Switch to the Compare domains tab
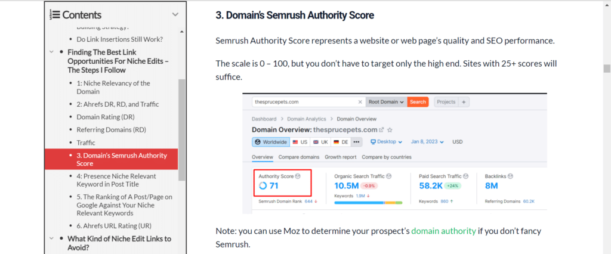Screen dimensions: 611x254 tap(299, 157)
